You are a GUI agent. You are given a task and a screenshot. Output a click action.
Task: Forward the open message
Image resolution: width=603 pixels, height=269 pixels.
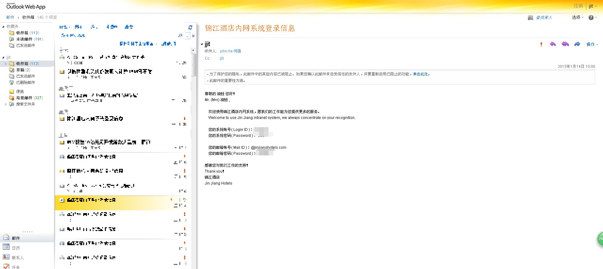tap(577, 44)
